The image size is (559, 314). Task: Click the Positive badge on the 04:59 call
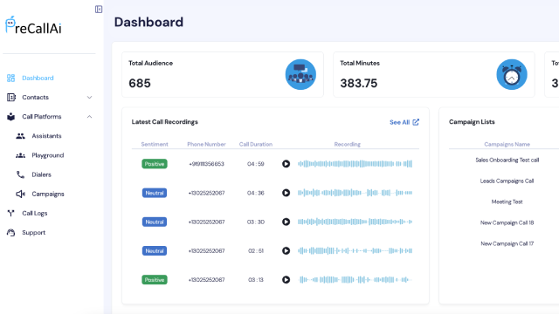click(155, 164)
